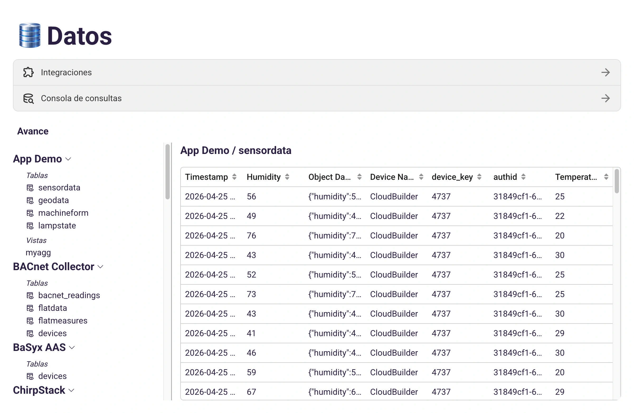Sort by Object Data column arrows
This screenshot has height=413, width=634.
coord(359,177)
